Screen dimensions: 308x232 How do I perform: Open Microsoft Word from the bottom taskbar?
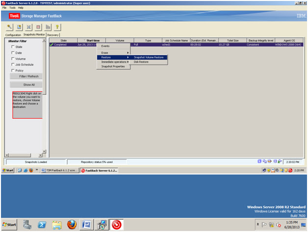click(87, 225)
